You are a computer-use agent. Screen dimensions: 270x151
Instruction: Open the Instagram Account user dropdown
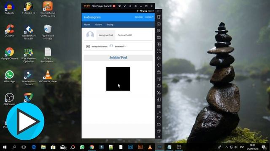tap(120, 47)
